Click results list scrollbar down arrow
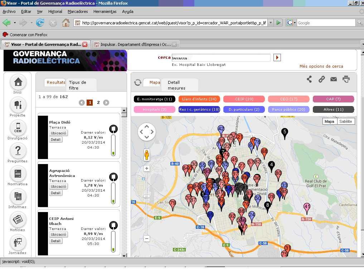 pyautogui.click(x=124, y=255)
